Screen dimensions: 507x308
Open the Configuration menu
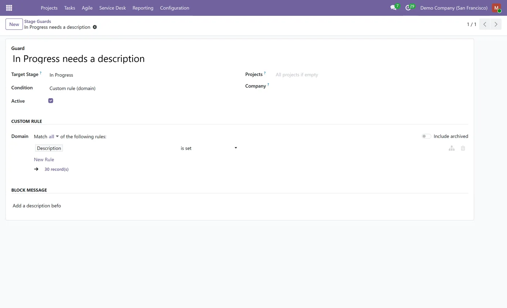175,8
